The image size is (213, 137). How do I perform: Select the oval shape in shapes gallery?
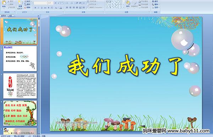(x=121, y=2)
